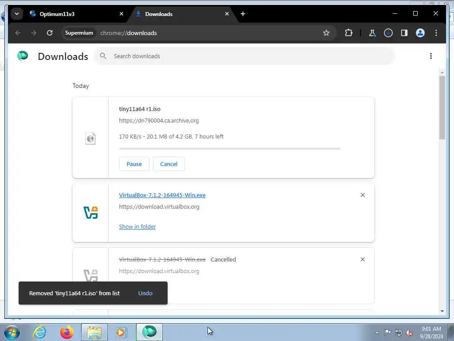Remove cancelled VirtualBox download from list
This screenshot has height=341, width=454.
point(363,259)
